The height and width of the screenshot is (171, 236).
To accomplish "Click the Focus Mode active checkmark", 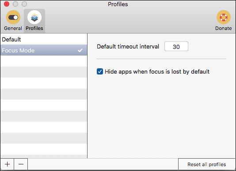I will (x=80, y=50).
